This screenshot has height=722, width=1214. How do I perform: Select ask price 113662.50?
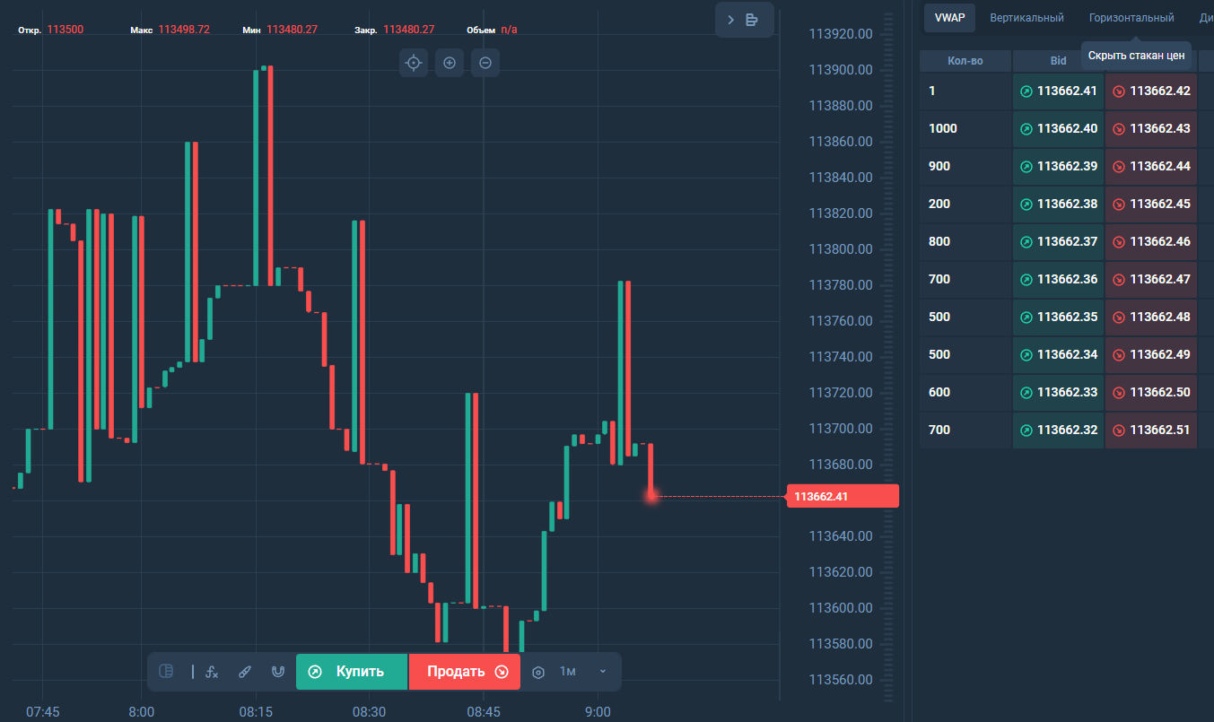point(1160,393)
